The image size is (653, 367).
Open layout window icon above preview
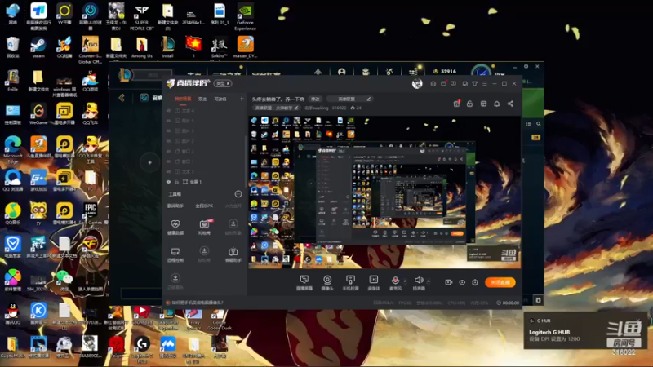[x=483, y=104]
